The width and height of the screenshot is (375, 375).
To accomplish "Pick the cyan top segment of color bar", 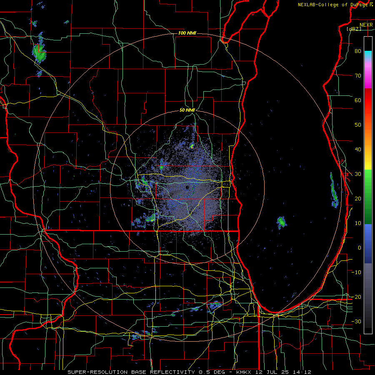I will point(368,54).
